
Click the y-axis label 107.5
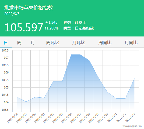[5, 50]
